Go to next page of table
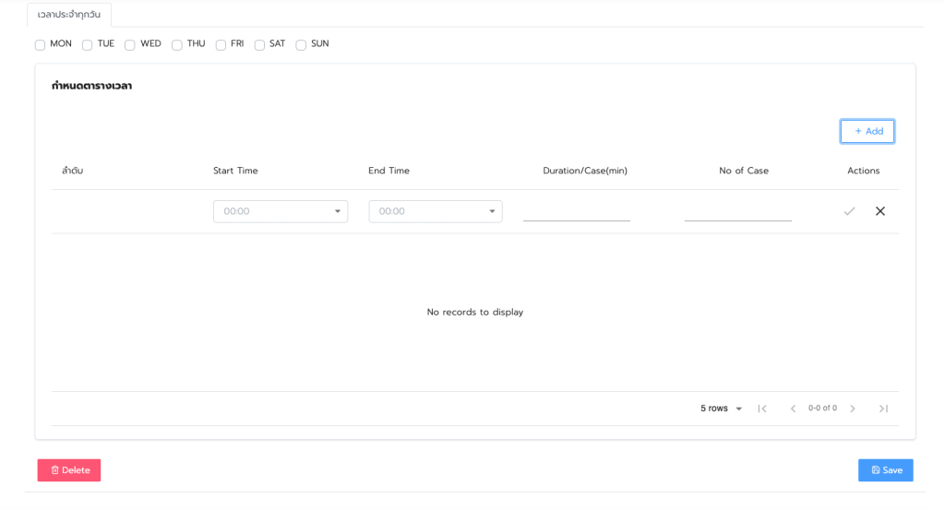This screenshot has width=945, height=510. 853,409
